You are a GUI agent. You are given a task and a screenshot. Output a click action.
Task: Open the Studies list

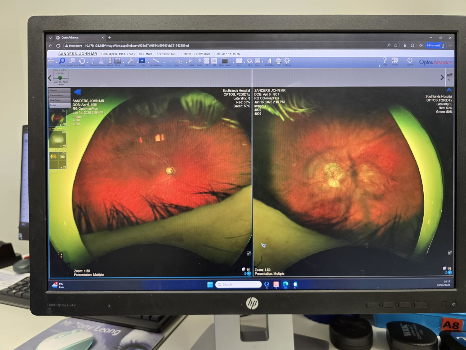[395, 61]
